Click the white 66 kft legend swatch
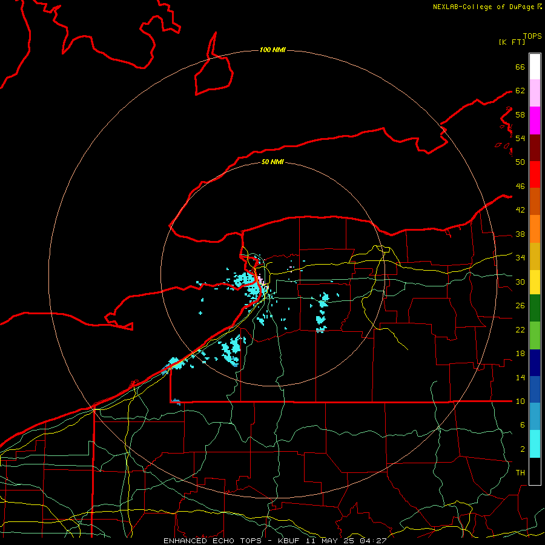The height and width of the screenshot is (545, 545). (x=535, y=67)
